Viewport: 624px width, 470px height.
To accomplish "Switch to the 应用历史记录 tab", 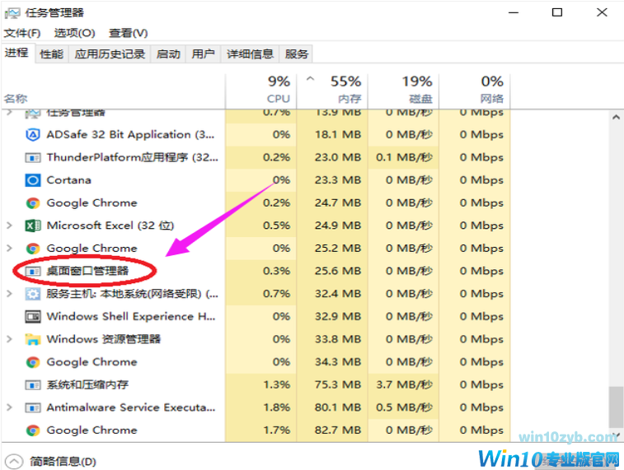I will coord(110,54).
